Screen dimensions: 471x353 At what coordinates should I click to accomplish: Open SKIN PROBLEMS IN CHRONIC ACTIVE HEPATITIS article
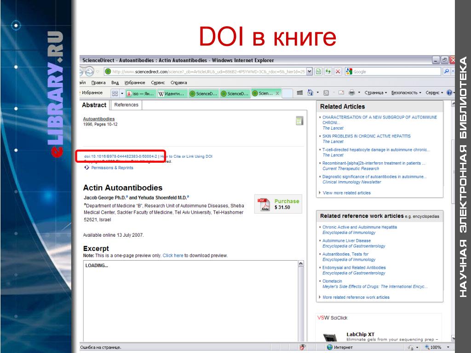(x=366, y=136)
